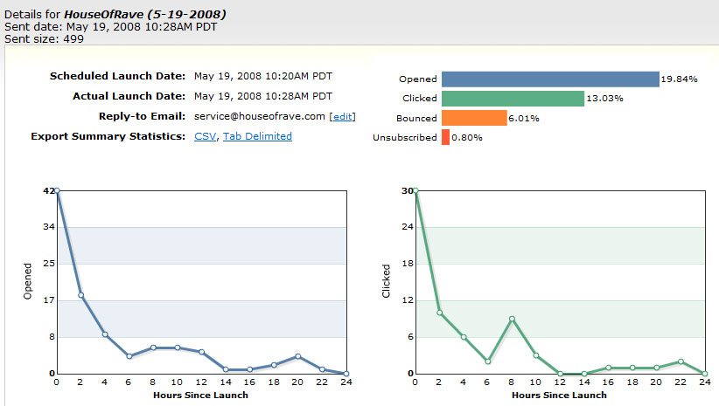
Task: Click the orange Bounced percentage bar
Action: pyautogui.click(x=474, y=118)
